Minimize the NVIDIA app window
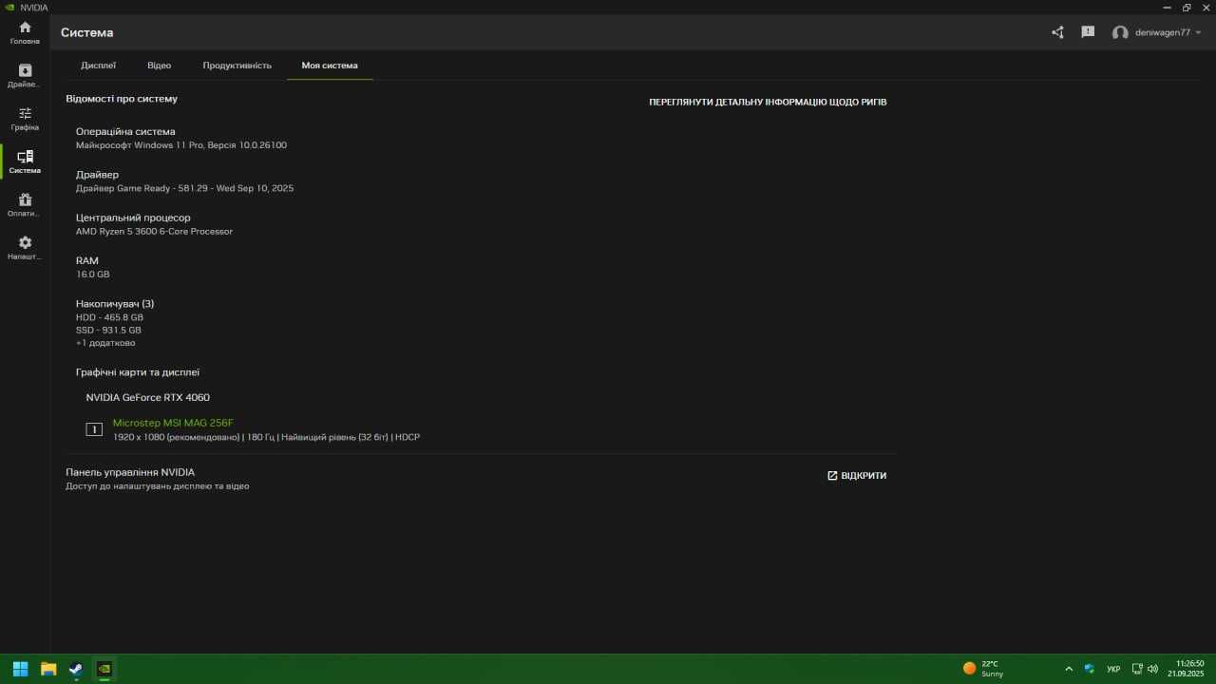The image size is (1216, 684). pyautogui.click(x=1167, y=7)
